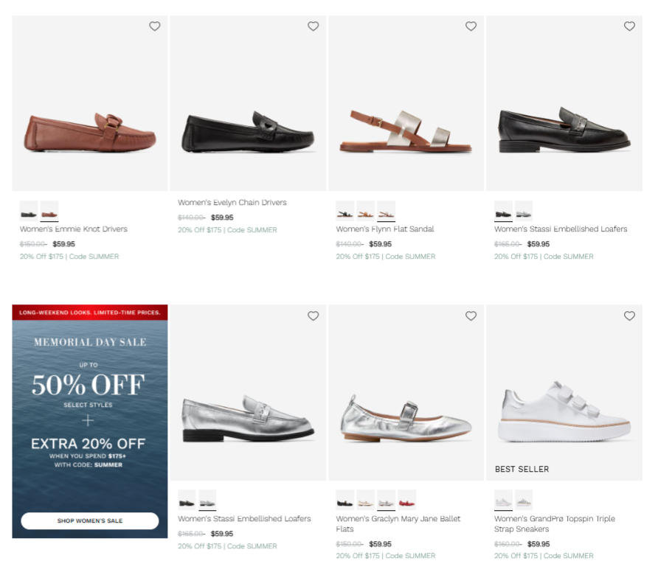Click the wishlist heart on Graclyn Mary Jane Flats

pyautogui.click(x=471, y=316)
